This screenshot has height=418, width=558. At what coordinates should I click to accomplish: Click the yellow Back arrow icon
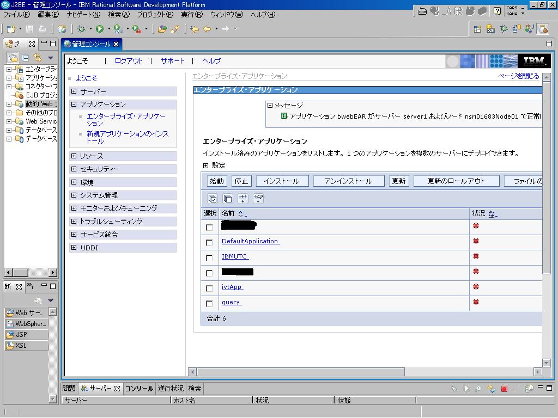tap(207, 29)
